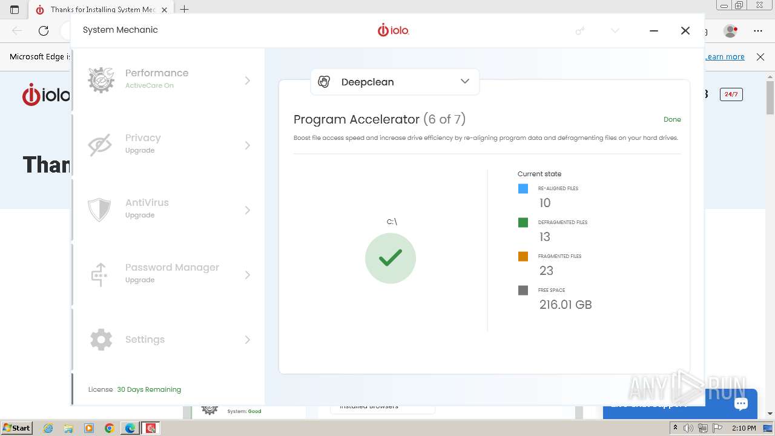Open the Windows Start button
This screenshot has width=775, height=436.
coord(16,428)
